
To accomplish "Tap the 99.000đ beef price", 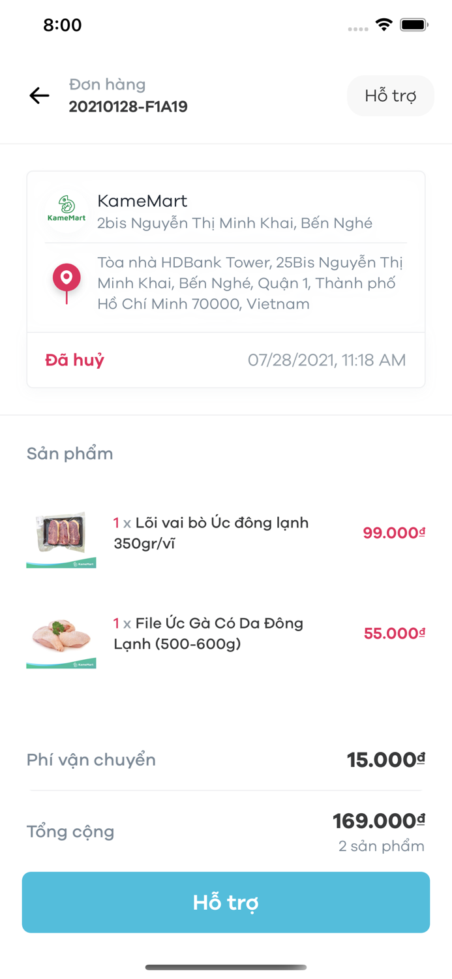I will pyautogui.click(x=394, y=533).
